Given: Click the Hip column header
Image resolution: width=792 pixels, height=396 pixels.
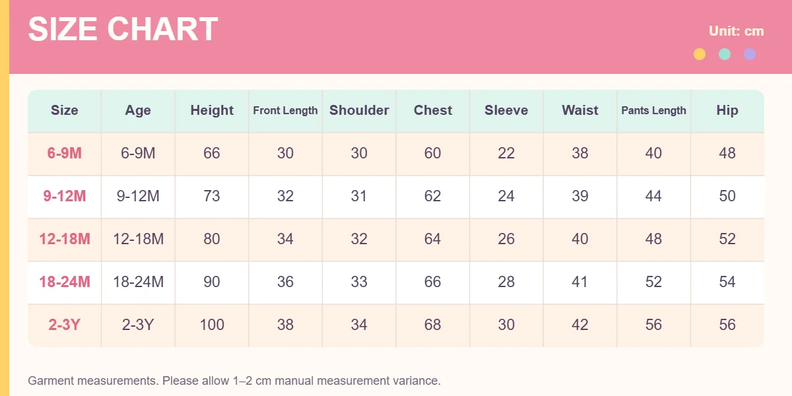Looking at the screenshot, I should point(727,111).
